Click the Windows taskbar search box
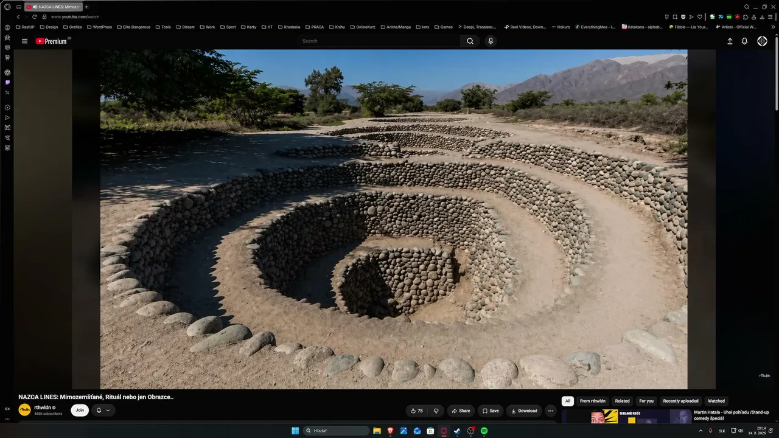 [x=337, y=431]
